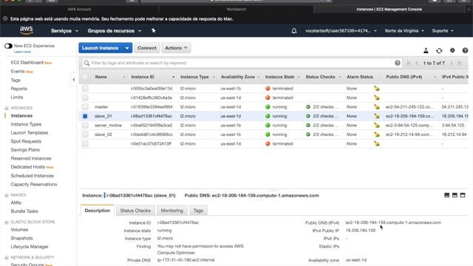The image size is (473, 266).
Task: Check the i-01428ef6c360c4a3e instance row
Action: pyautogui.click(x=85, y=98)
